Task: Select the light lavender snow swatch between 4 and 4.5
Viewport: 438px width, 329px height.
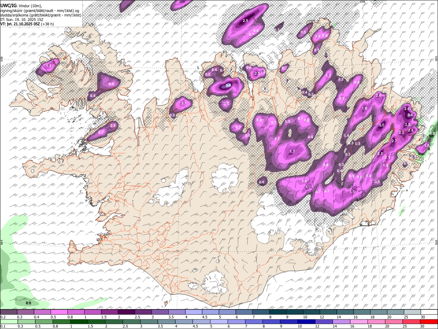Action: click(193, 312)
